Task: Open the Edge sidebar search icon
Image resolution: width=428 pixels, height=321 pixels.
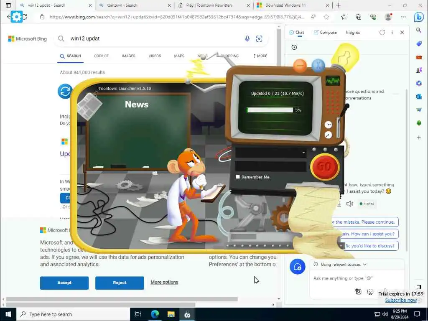Action: 419,30
